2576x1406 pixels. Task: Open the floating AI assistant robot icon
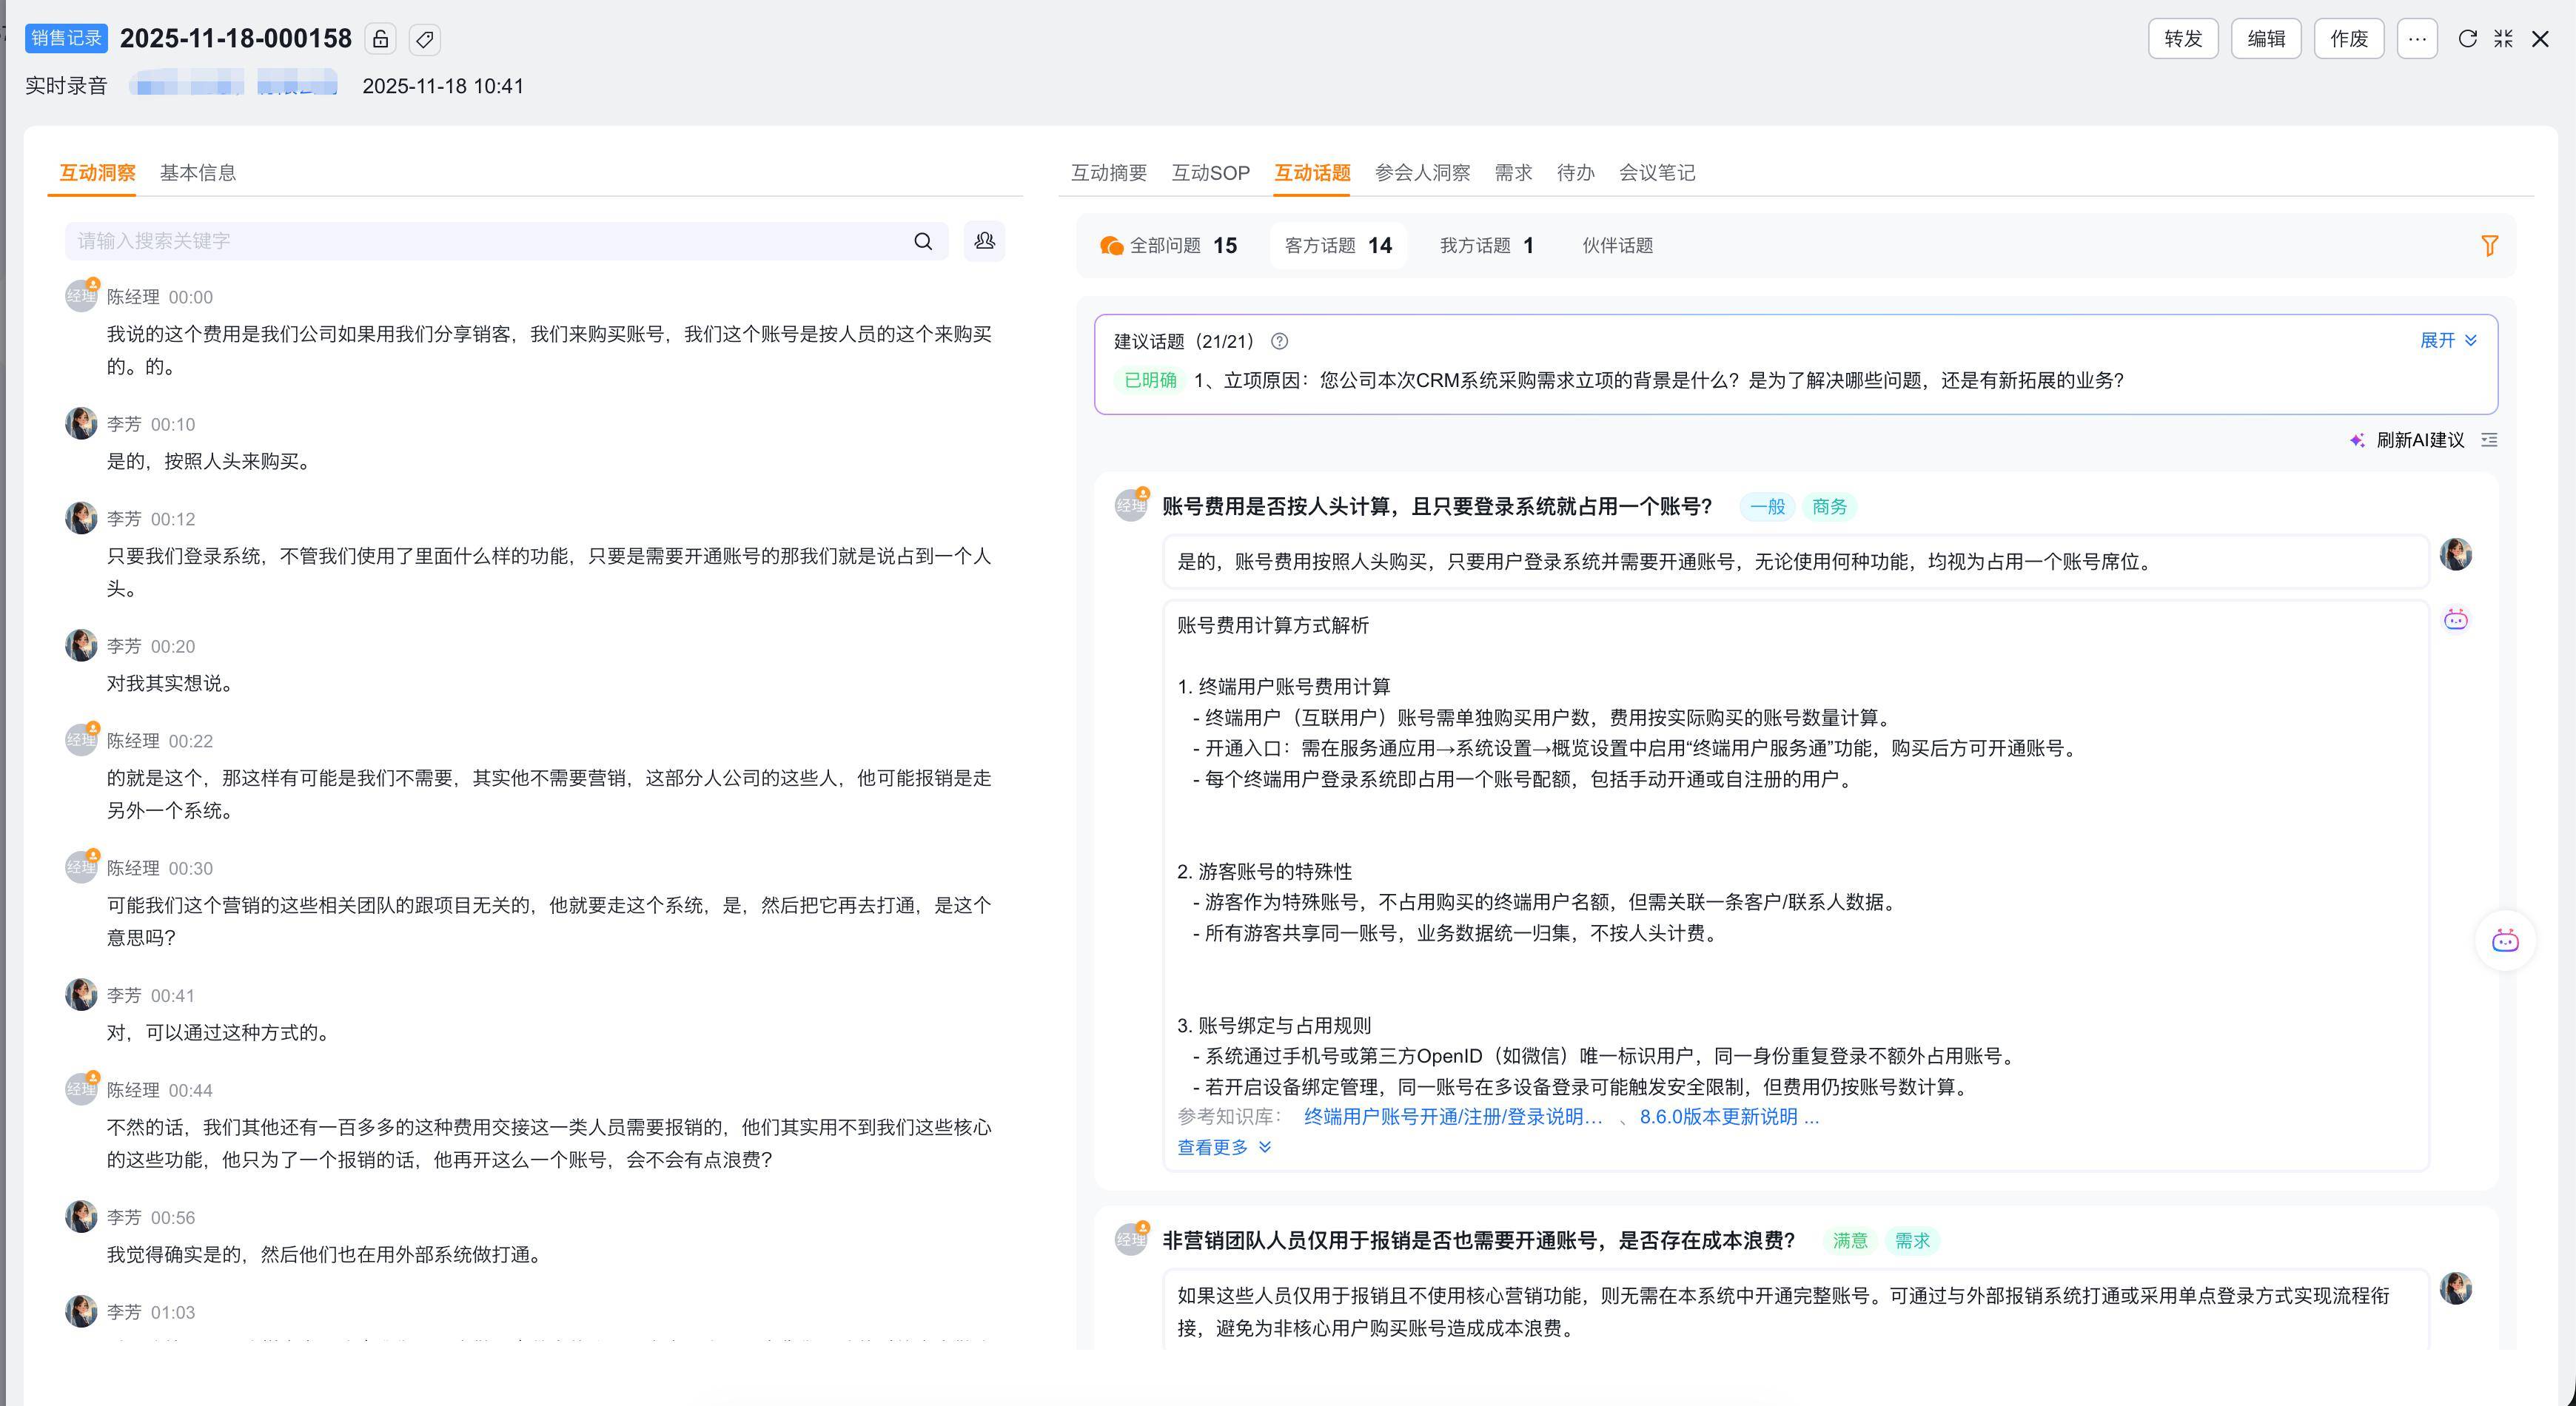(2504, 941)
